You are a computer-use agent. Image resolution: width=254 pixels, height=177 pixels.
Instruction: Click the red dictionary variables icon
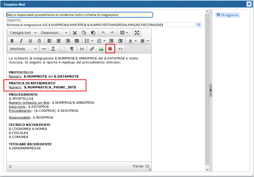coord(110,49)
